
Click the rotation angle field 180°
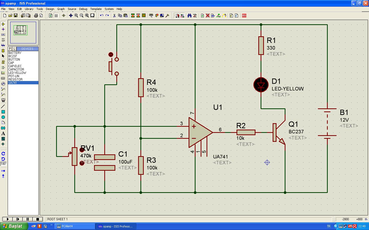pos(4,164)
